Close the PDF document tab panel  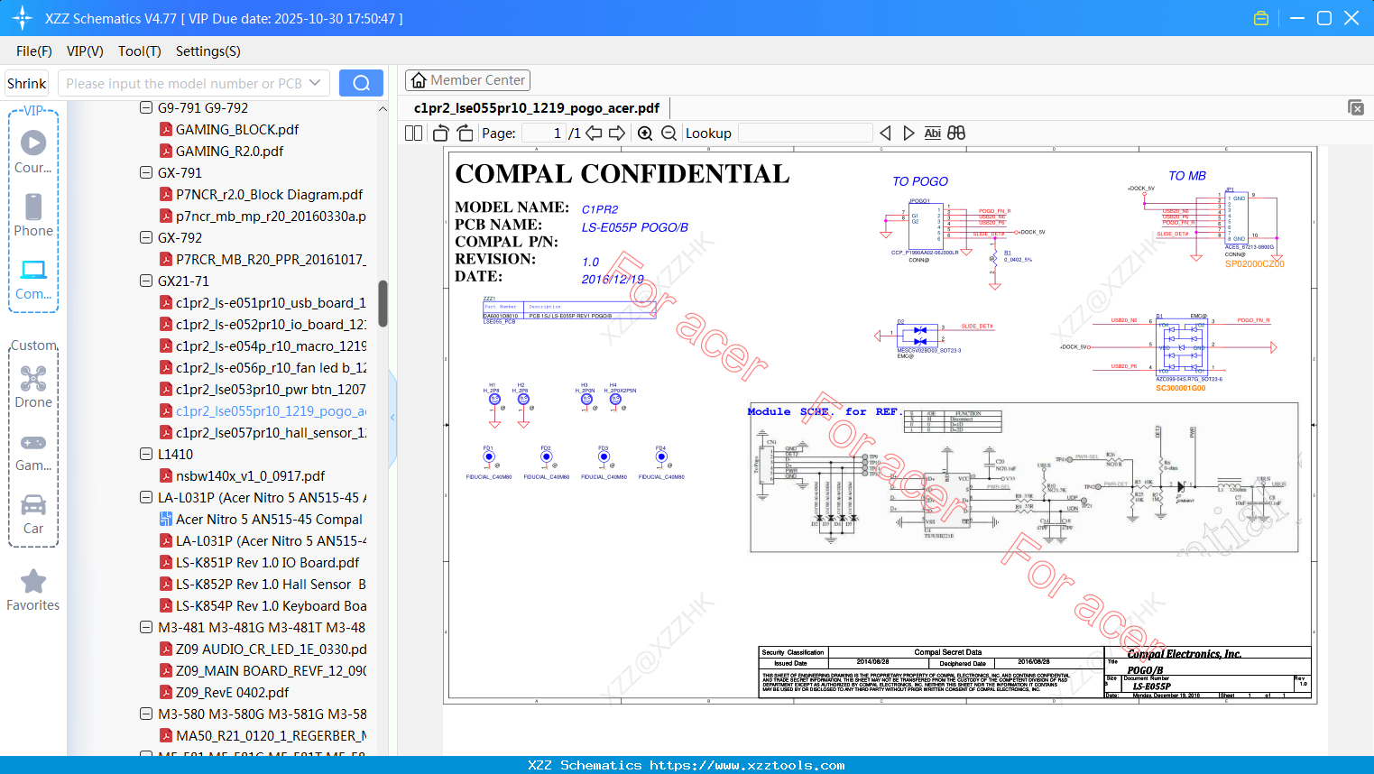(1356, 107)
